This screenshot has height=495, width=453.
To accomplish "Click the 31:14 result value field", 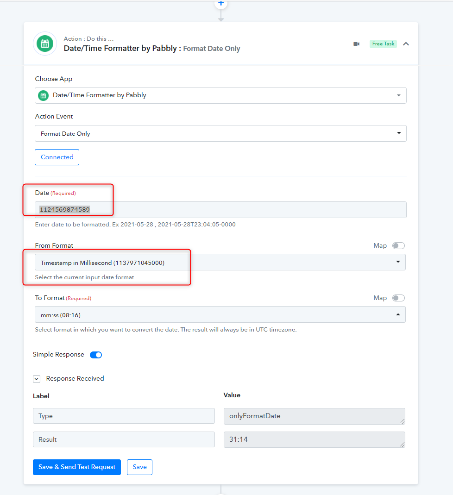I will [x=315, y=440].
